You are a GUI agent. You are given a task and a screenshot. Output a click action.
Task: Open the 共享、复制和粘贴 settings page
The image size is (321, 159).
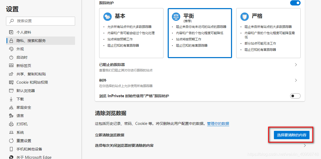(41, 74)
